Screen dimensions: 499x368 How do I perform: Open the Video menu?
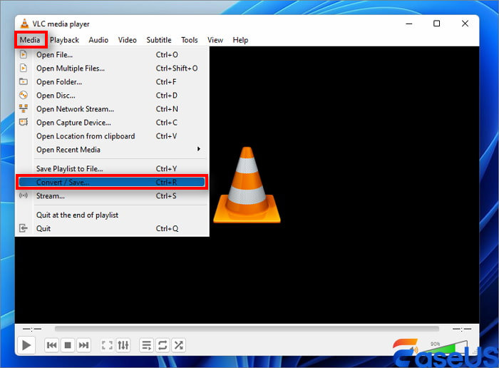pyautogui.click(x=128, y=40)
